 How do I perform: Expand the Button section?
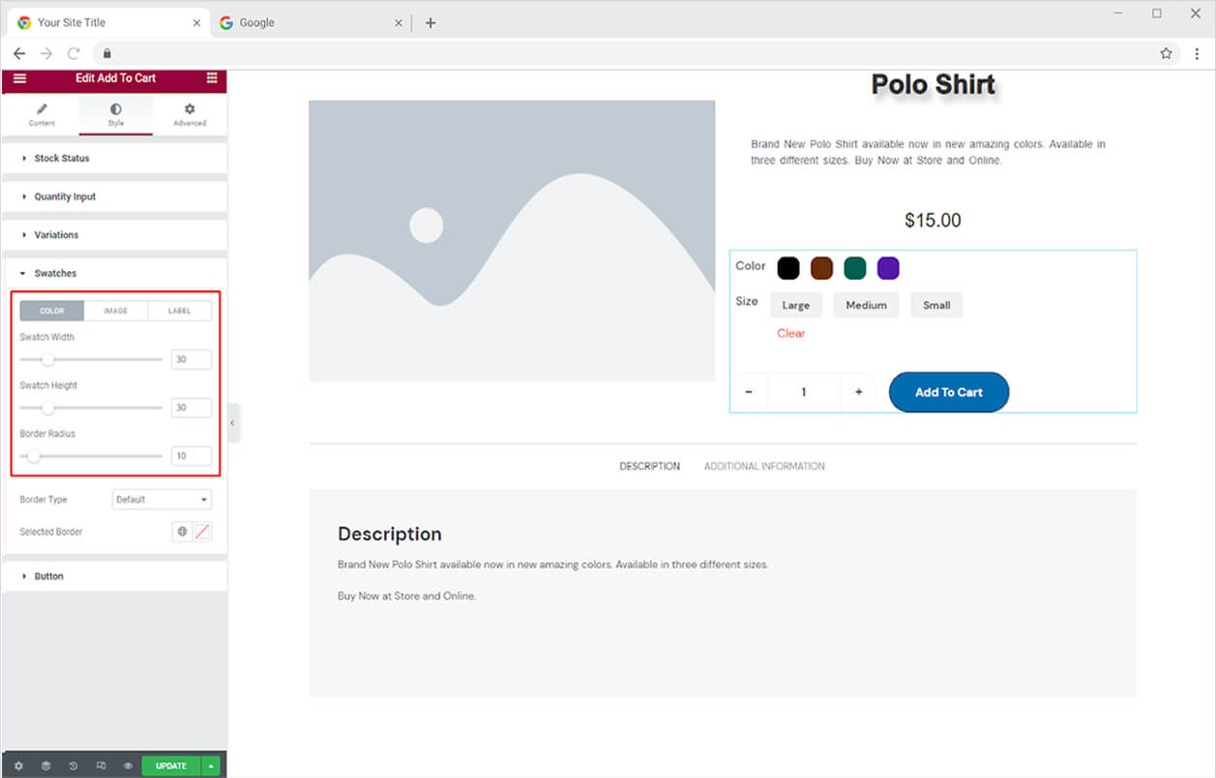coord(48,576)
